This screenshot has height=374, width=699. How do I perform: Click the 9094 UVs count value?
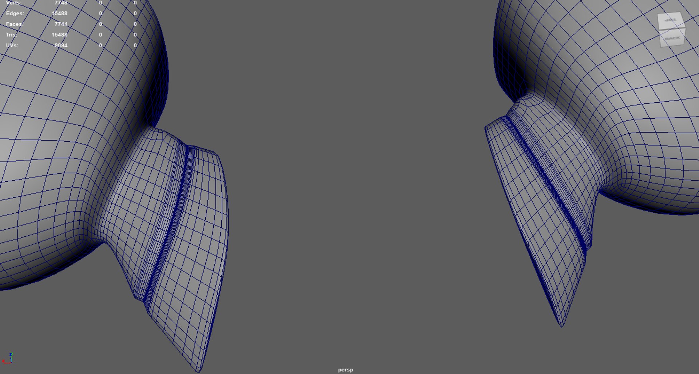61,46
